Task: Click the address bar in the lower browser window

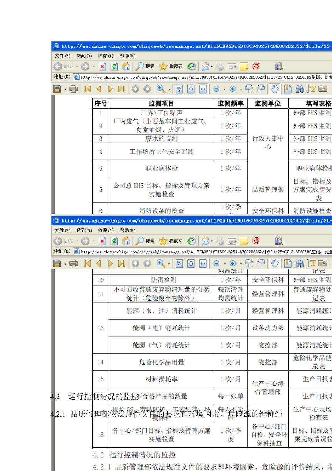Action: click(203, 252)
